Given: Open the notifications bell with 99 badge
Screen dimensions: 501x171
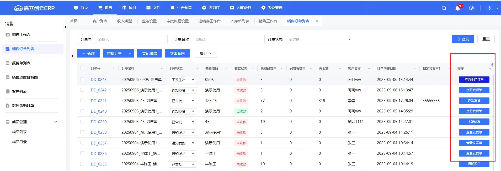Looking at the screenshot, I should (x=458, y=8).
